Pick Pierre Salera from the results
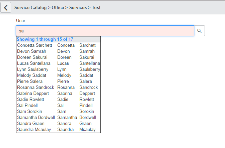 point(30,82)
